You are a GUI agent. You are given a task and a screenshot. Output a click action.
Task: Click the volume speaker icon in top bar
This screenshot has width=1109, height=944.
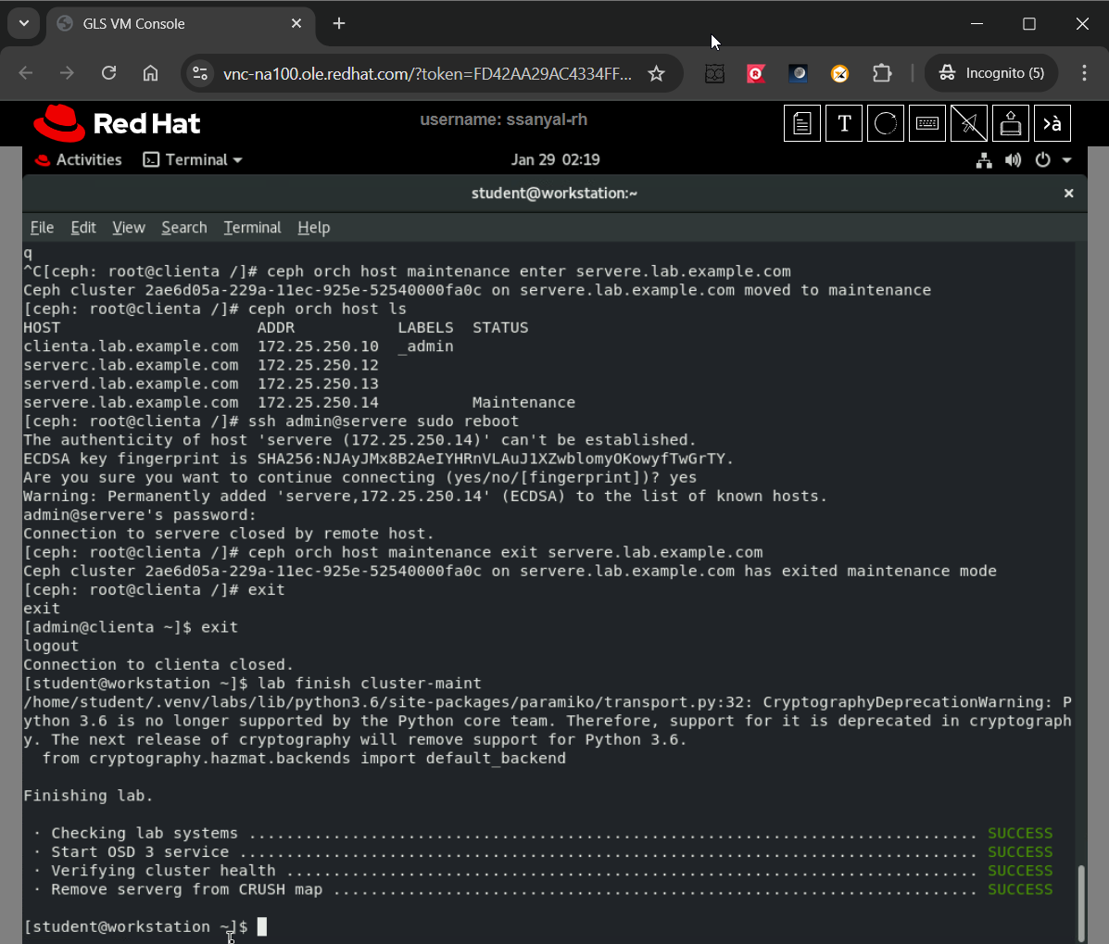(1013, 160)
